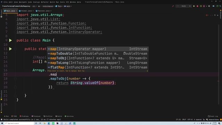Open the Refactor menu
This screenshot has height=125, width=222.
point(45,2)
